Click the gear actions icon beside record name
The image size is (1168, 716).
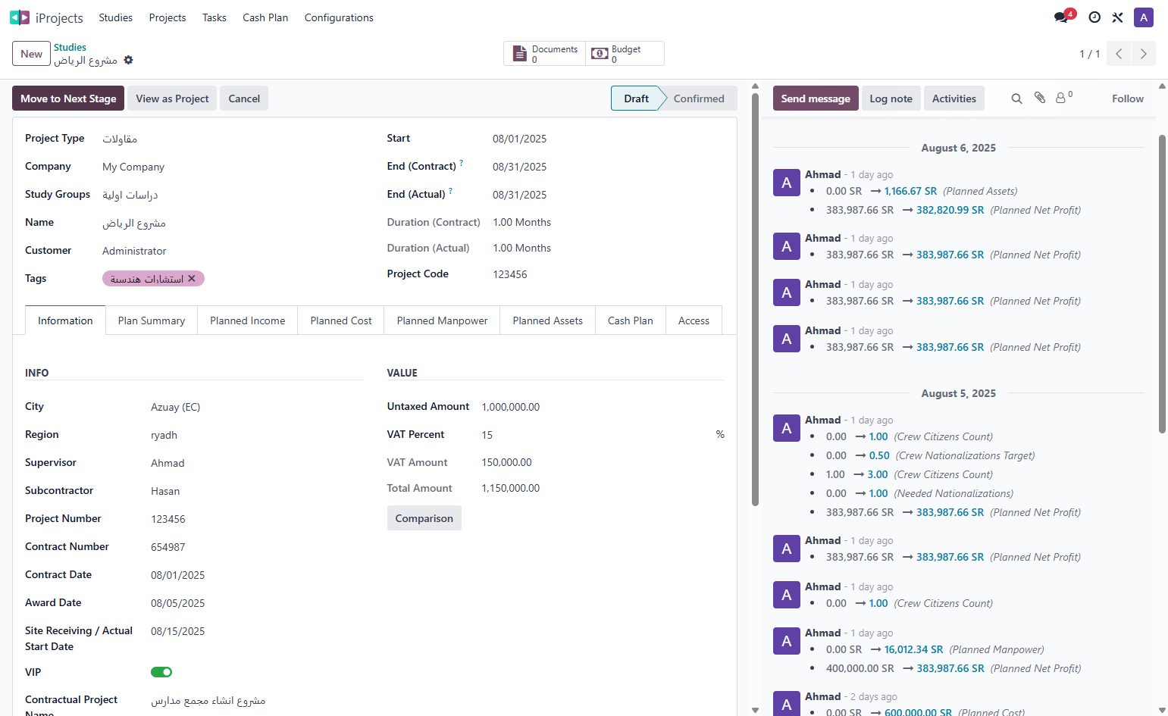(129, 60)
